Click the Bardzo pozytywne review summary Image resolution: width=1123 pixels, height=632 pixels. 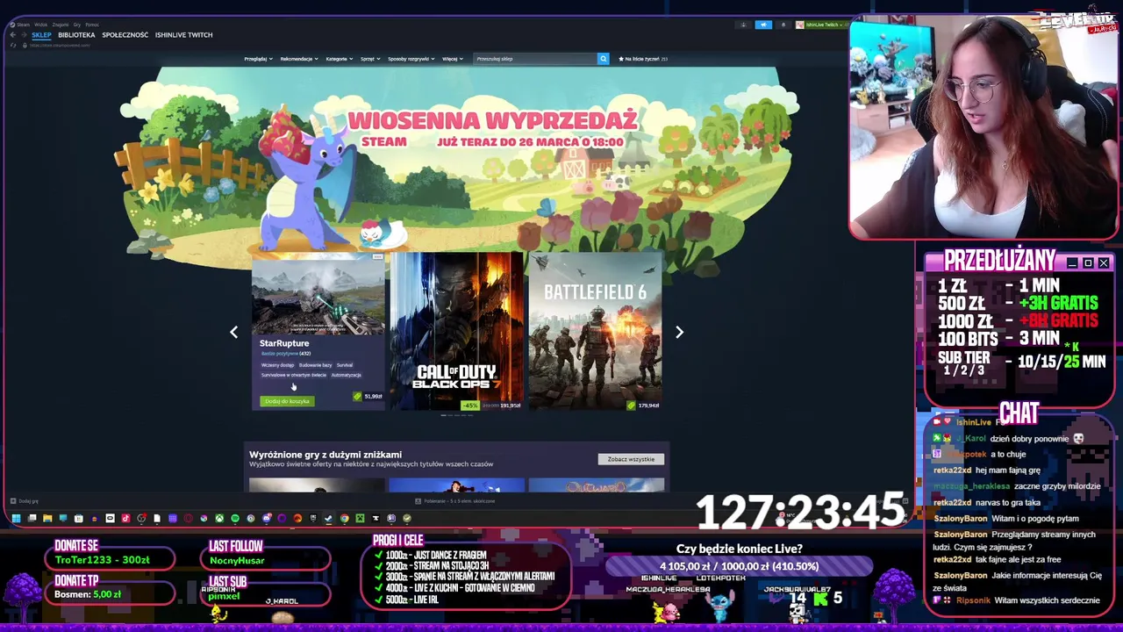pyautogui.click(x=285, y=354)
